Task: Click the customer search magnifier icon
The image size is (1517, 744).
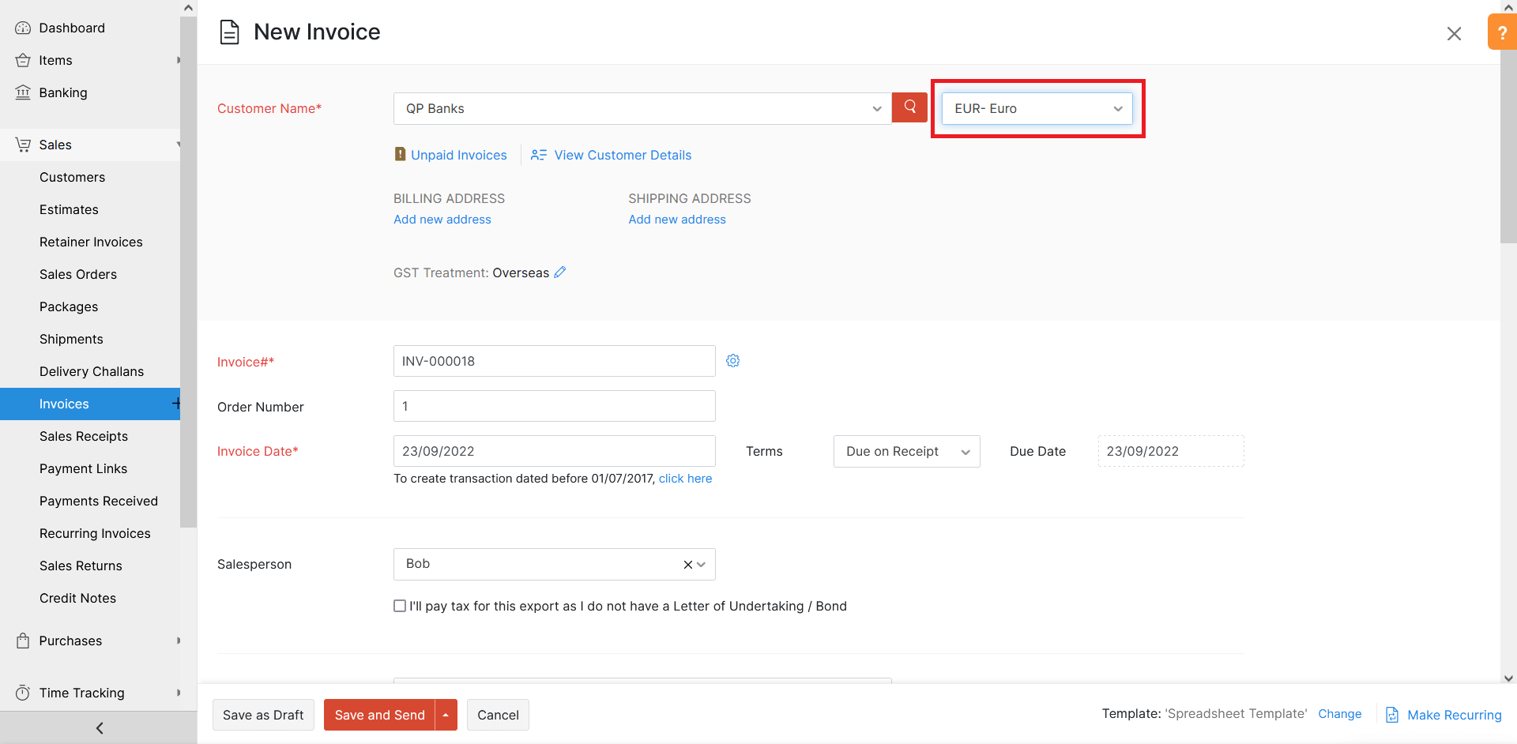Action: click(x=909, y=107)
